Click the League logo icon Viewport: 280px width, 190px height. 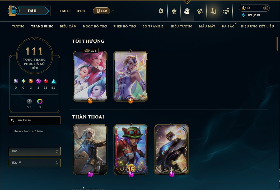tap(12, 11)
